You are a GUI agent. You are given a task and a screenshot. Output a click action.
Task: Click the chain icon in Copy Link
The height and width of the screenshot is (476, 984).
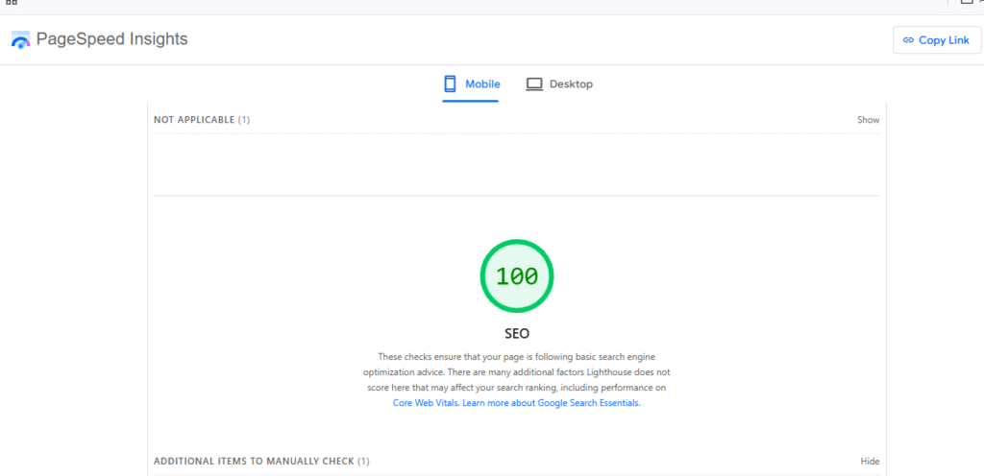click(908, 40)
